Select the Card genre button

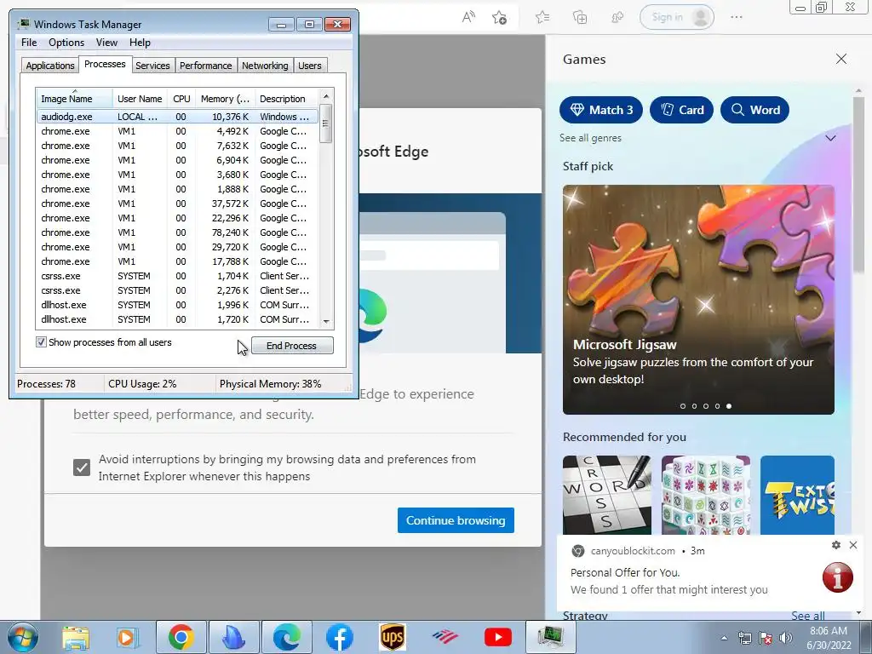682,110
